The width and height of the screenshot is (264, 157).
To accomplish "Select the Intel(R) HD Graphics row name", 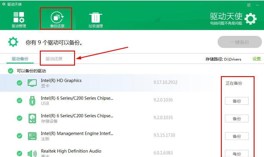I will [61, 81].
